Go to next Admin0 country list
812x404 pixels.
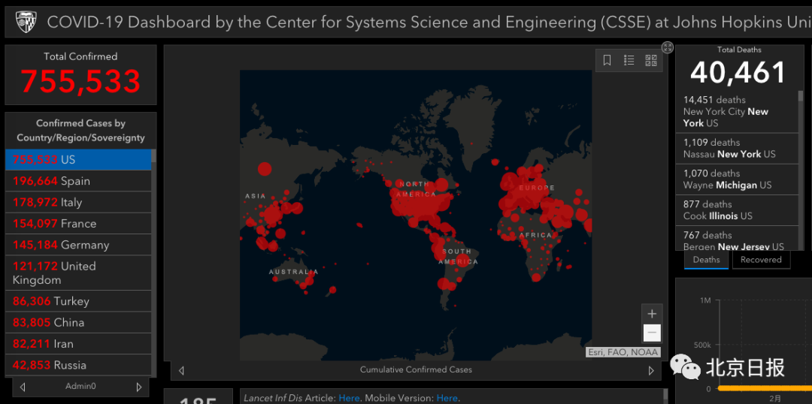(139, 387)
